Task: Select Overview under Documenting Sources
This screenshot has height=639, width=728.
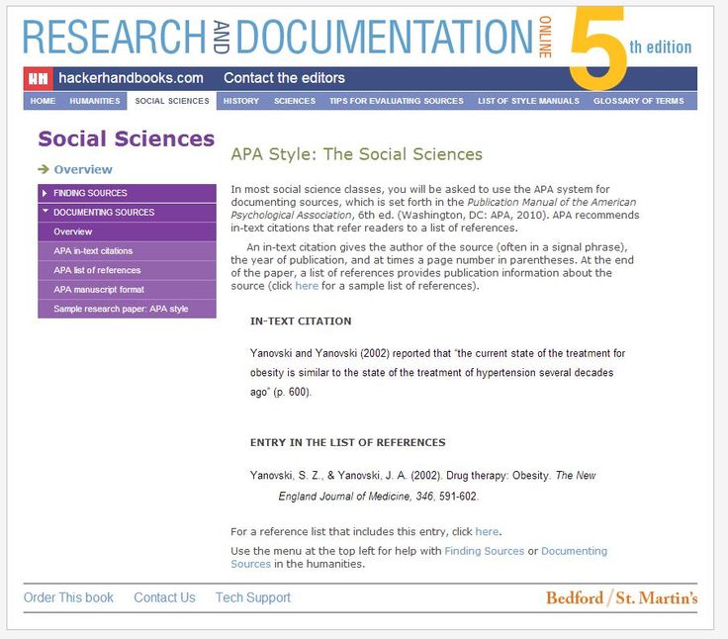Action: 127,231
